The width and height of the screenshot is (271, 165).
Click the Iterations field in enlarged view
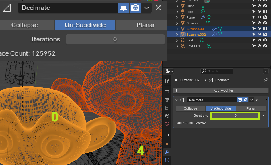(x=115, y=39)
